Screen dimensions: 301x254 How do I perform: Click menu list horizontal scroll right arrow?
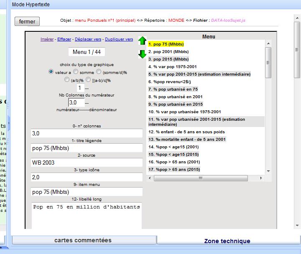point(261,178)
